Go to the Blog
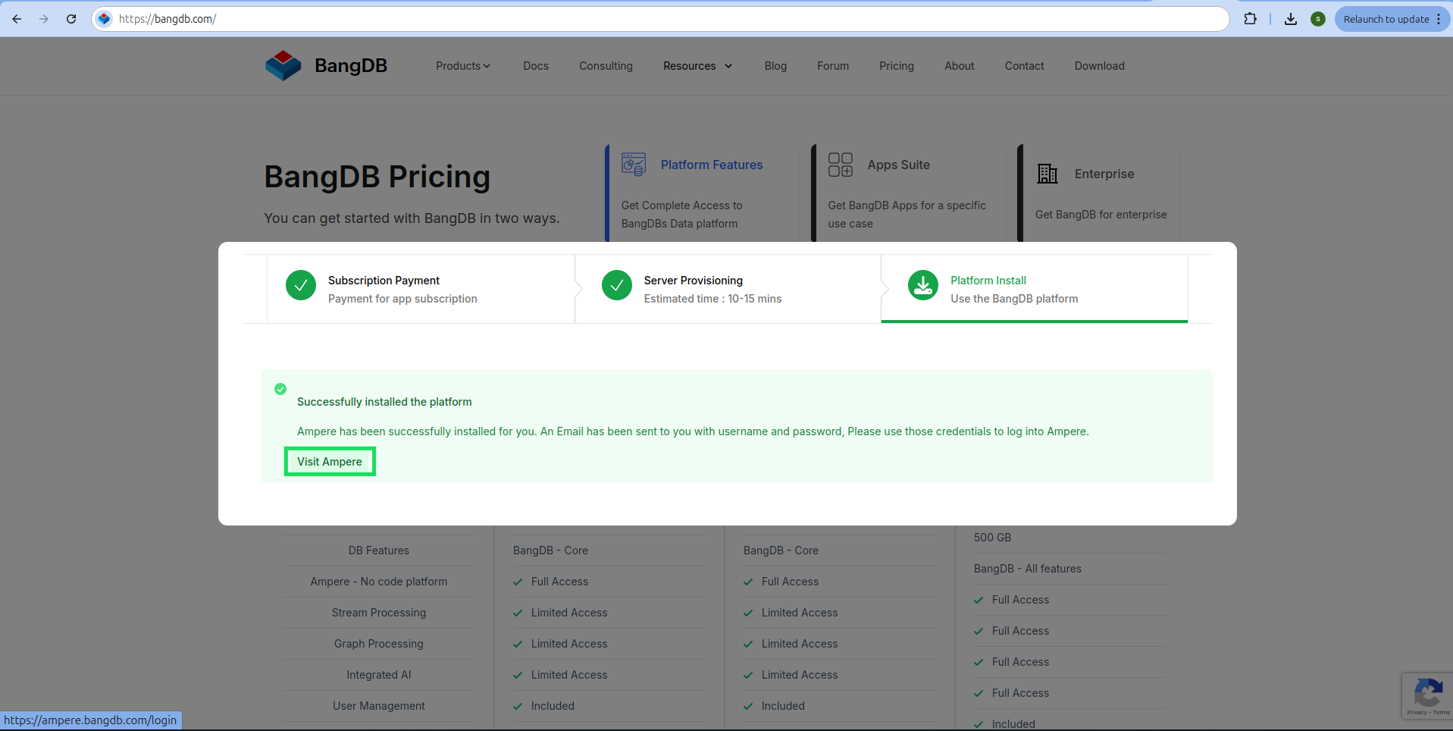 click(x=775, y=66)
